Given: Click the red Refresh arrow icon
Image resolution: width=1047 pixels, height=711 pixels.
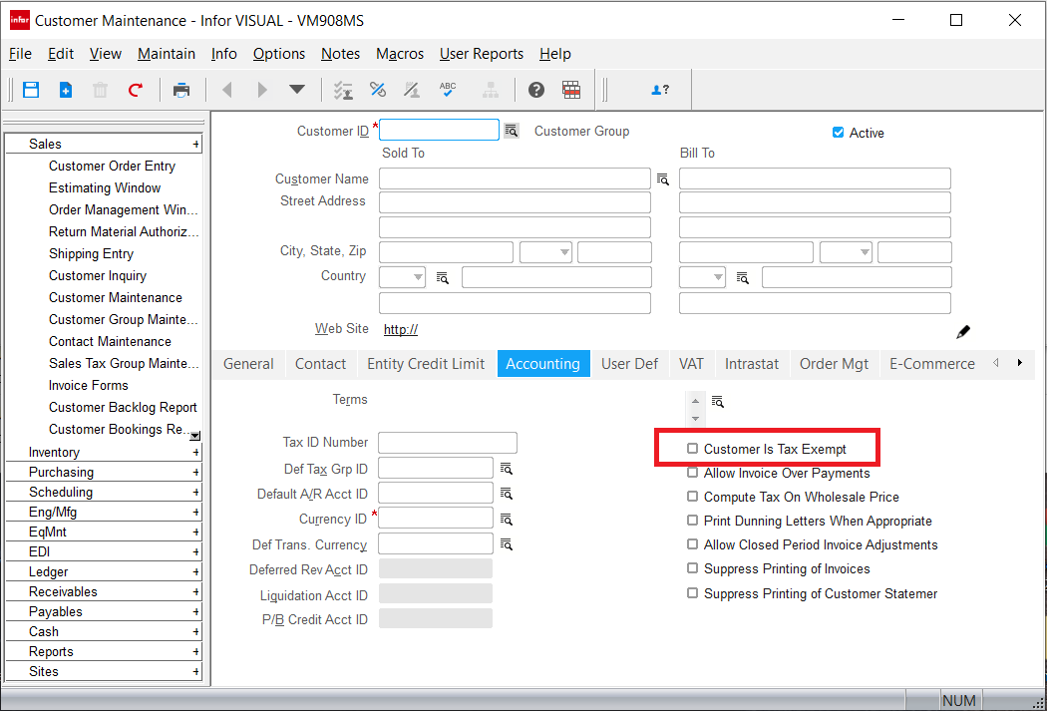Looking at the screenshot, I should click(136, 90).
